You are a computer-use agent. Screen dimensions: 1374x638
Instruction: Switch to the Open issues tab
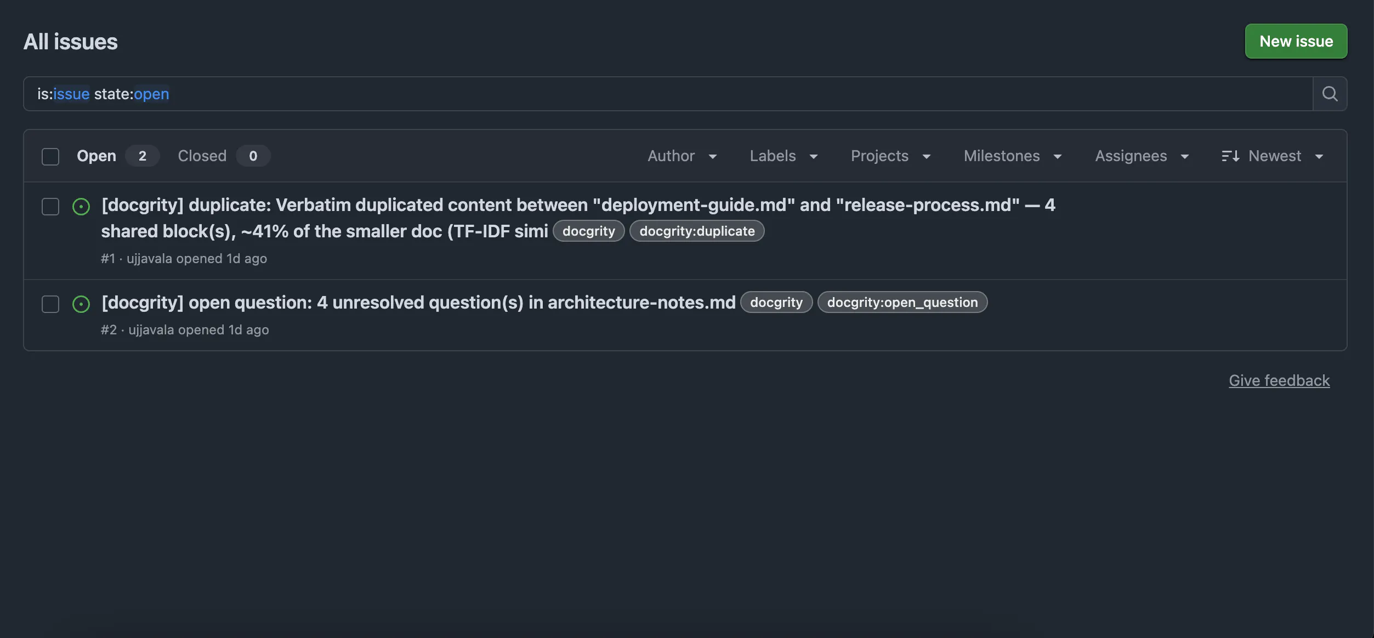click(118, 156)
